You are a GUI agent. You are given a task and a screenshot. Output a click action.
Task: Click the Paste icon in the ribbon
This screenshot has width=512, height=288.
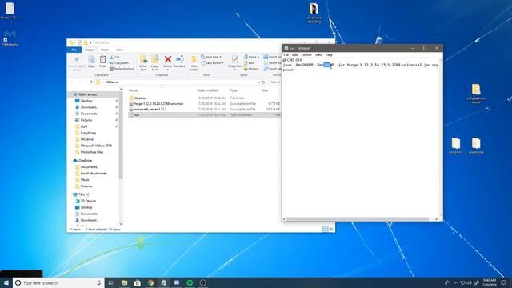(x=102, y=62)
